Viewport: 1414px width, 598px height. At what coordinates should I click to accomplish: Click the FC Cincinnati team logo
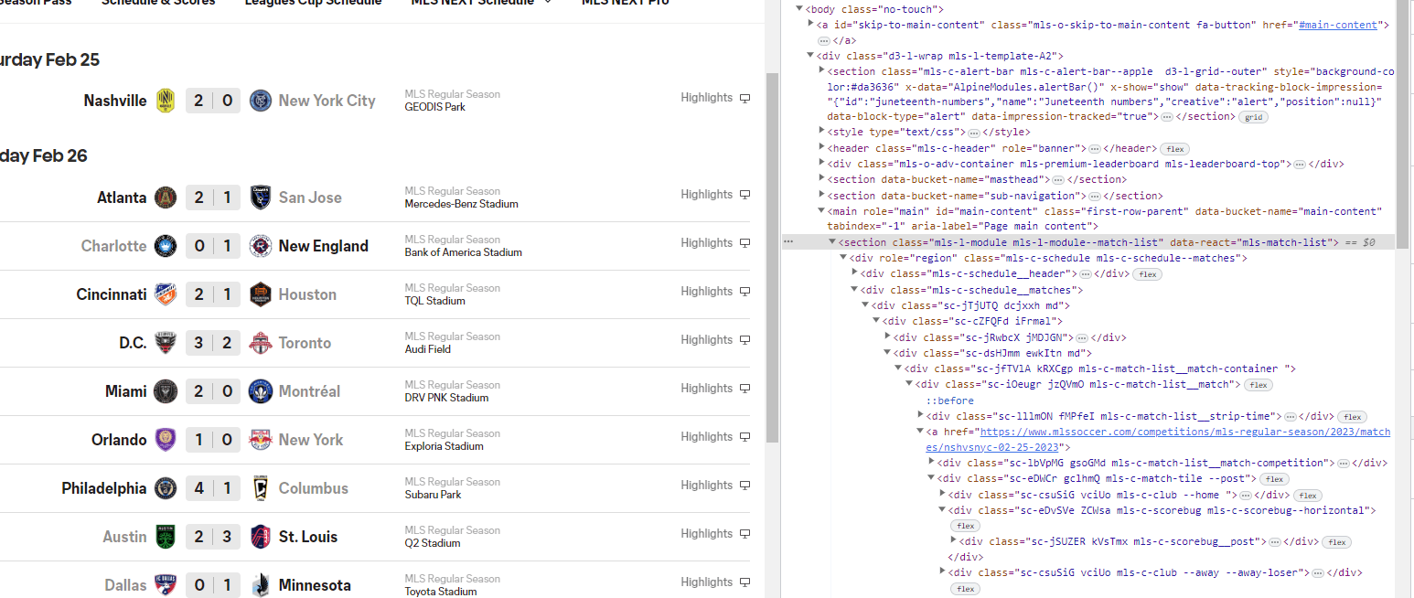tap(166, 294)
